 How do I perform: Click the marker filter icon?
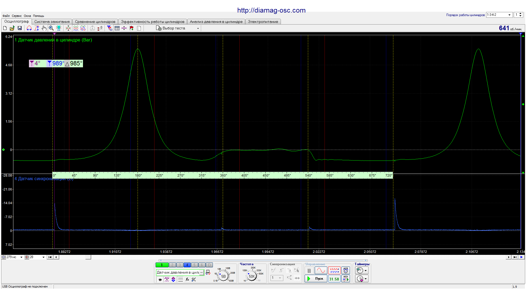point(109,28)
